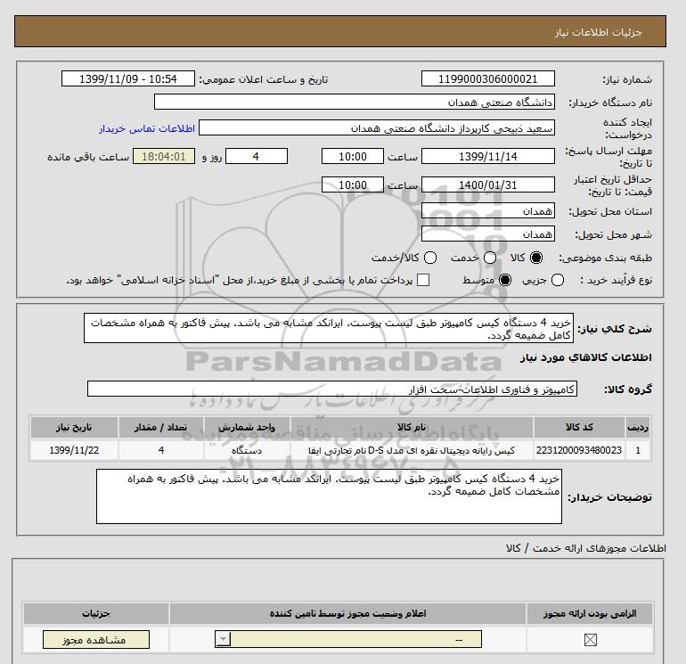Click the announcement date field 1399/11/09 - 10:54
This screenshot has height=664, width=686.
[127, 78]
